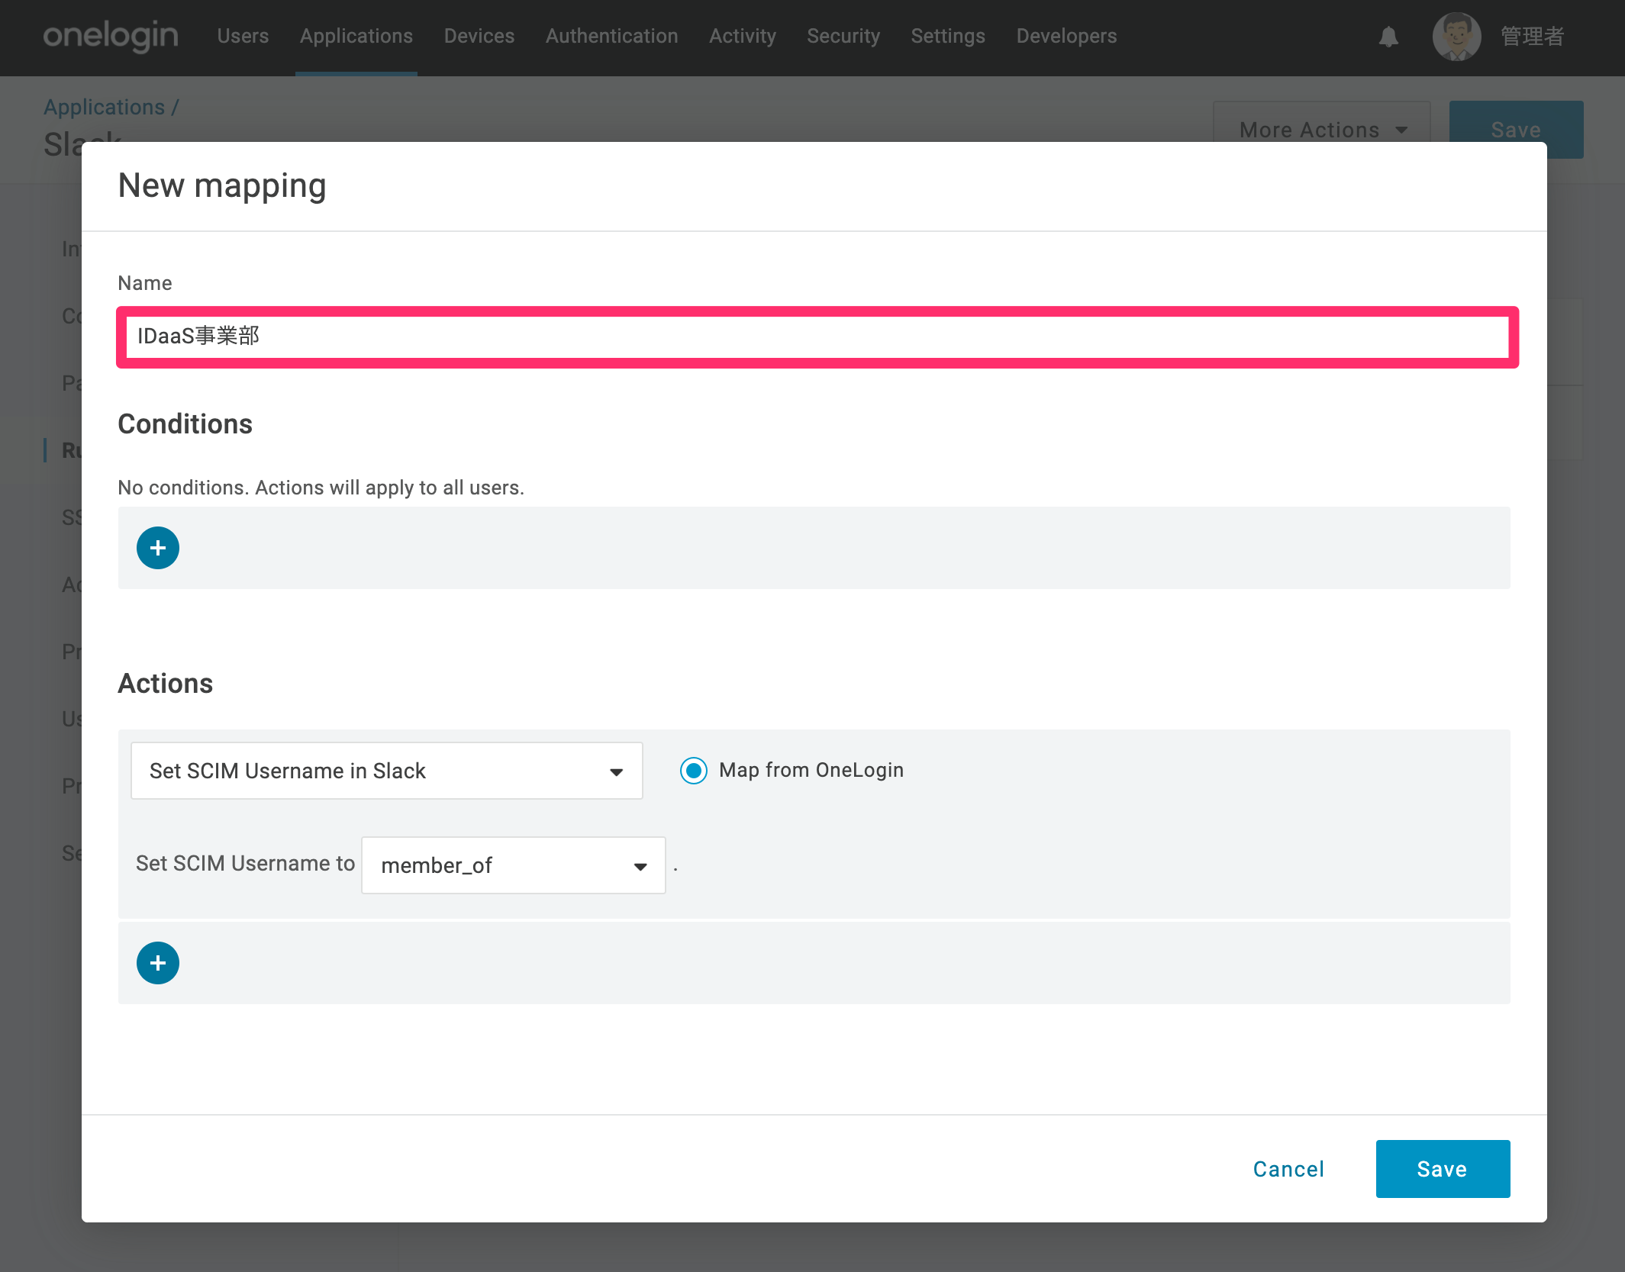
Task: Click the mapping Name input field
Action: [x=817, y=337]
